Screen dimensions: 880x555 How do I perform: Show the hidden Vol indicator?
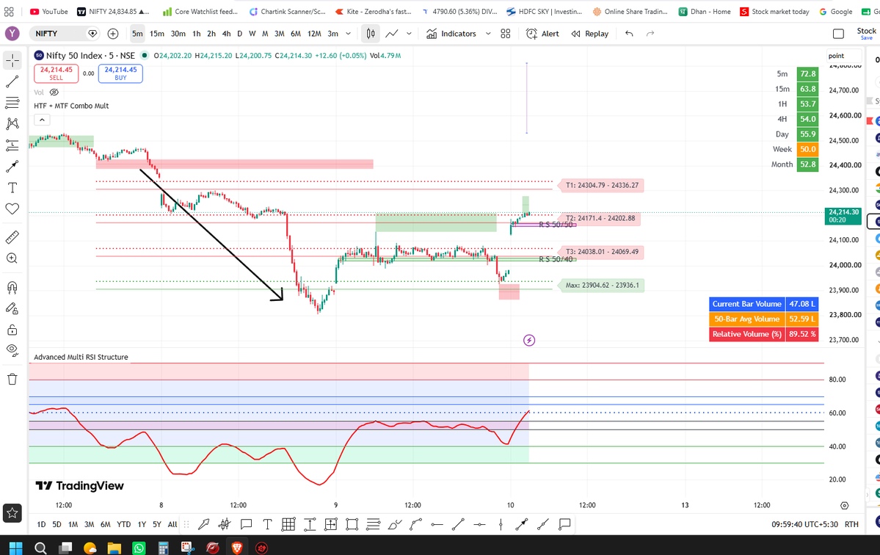(x=54, y=92)
